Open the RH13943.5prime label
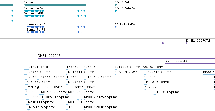Screen dimensions: 215x111 pyautogui.click(x=166, y=92)
